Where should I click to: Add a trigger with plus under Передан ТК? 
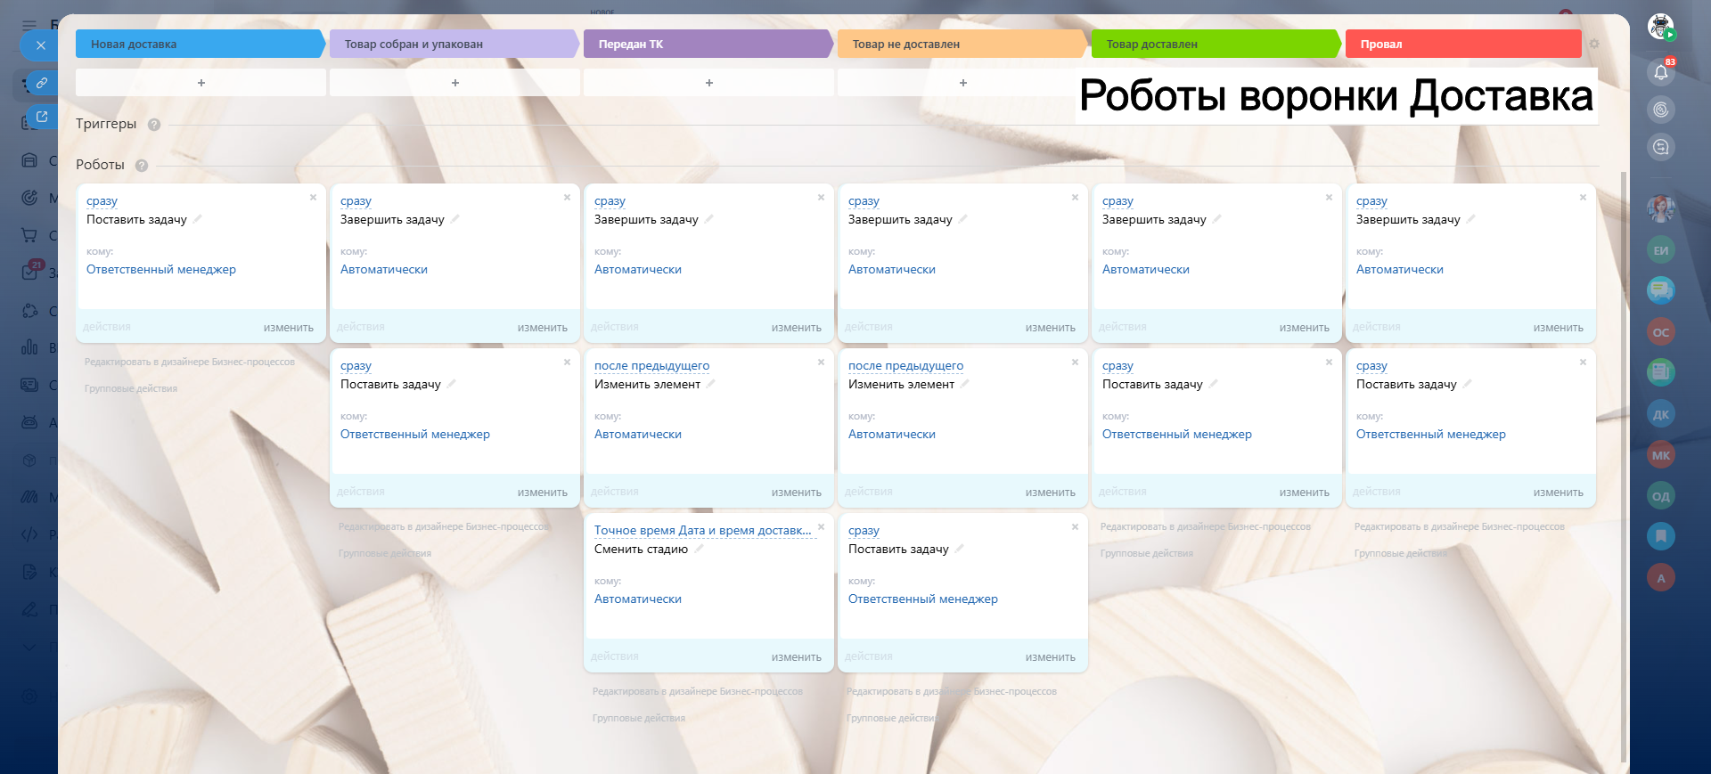[709, 83]
